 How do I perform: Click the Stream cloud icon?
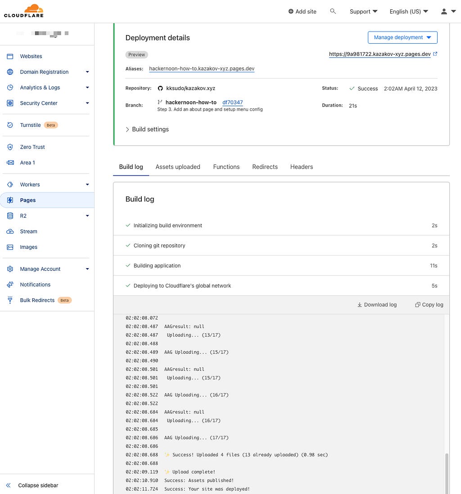10,232
